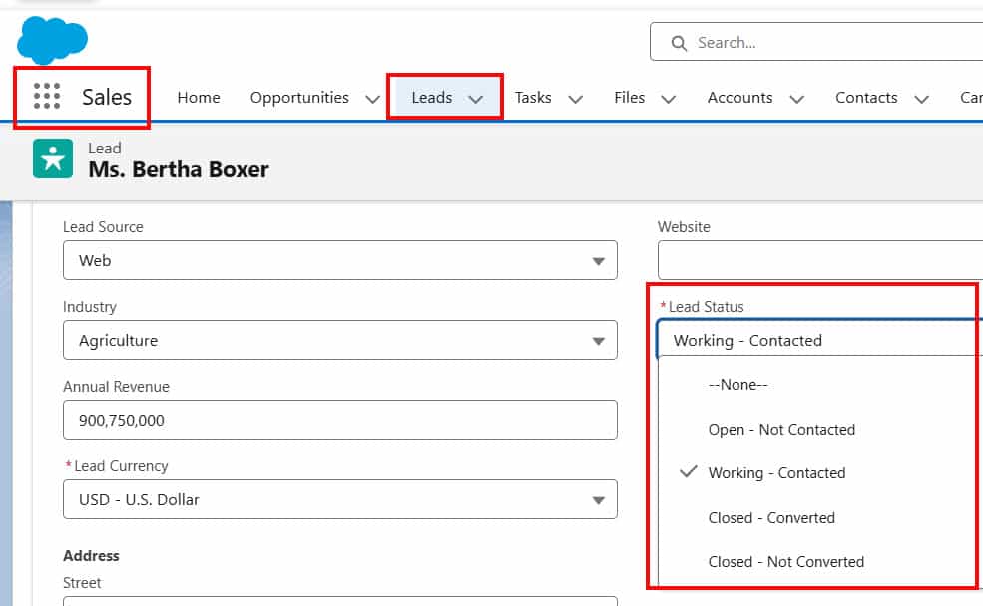Switch to the Home tab
This screenshot has height=606, width=983.
(x=198, y=97)
